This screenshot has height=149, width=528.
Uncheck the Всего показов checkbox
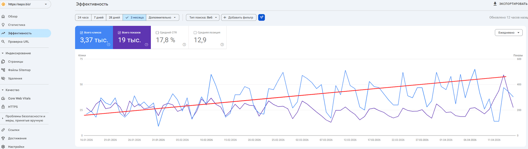[119, 33]
